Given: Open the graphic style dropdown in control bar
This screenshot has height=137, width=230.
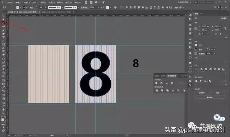Looking at the screenshot, I should tap(110, 8).
